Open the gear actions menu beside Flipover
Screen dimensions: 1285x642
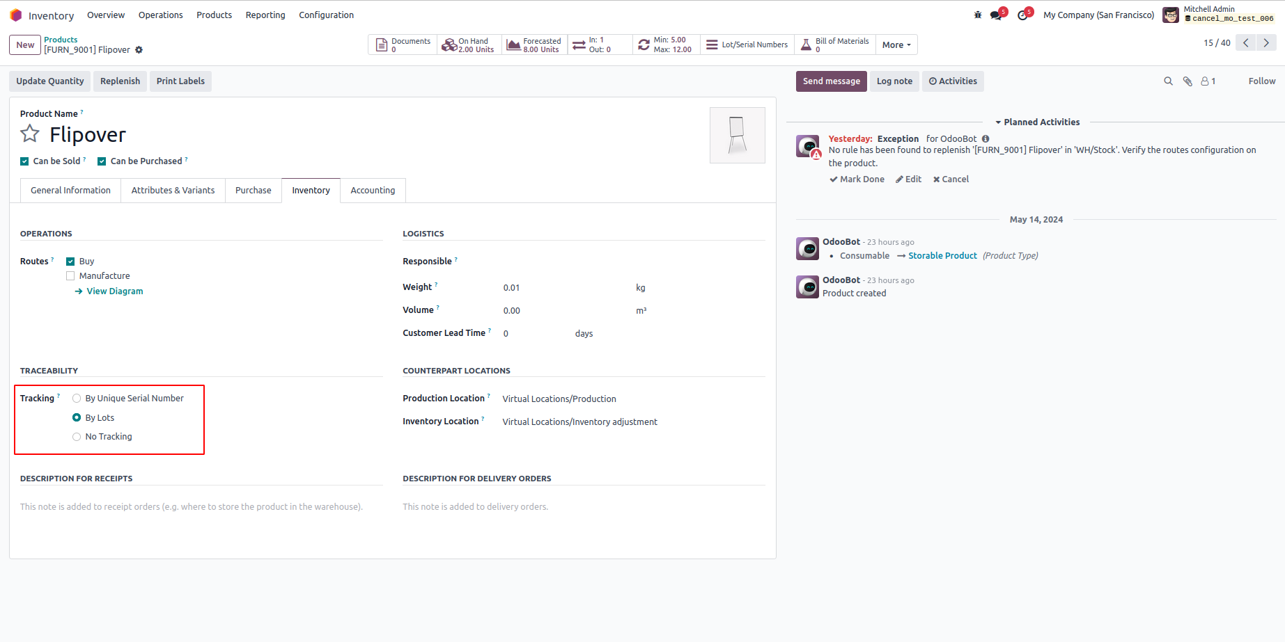click(139, 50)
